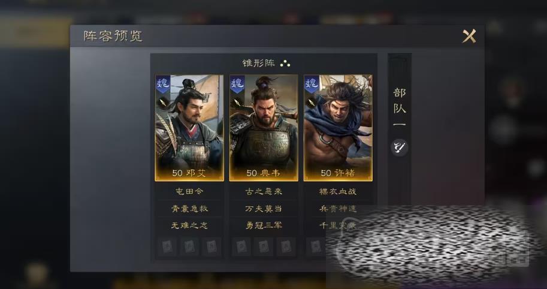This screenshot has height=289, width=547.
Task: Close the 阵容预览 dialog with crossed-swords icon
Action: (x=469, y=36)
